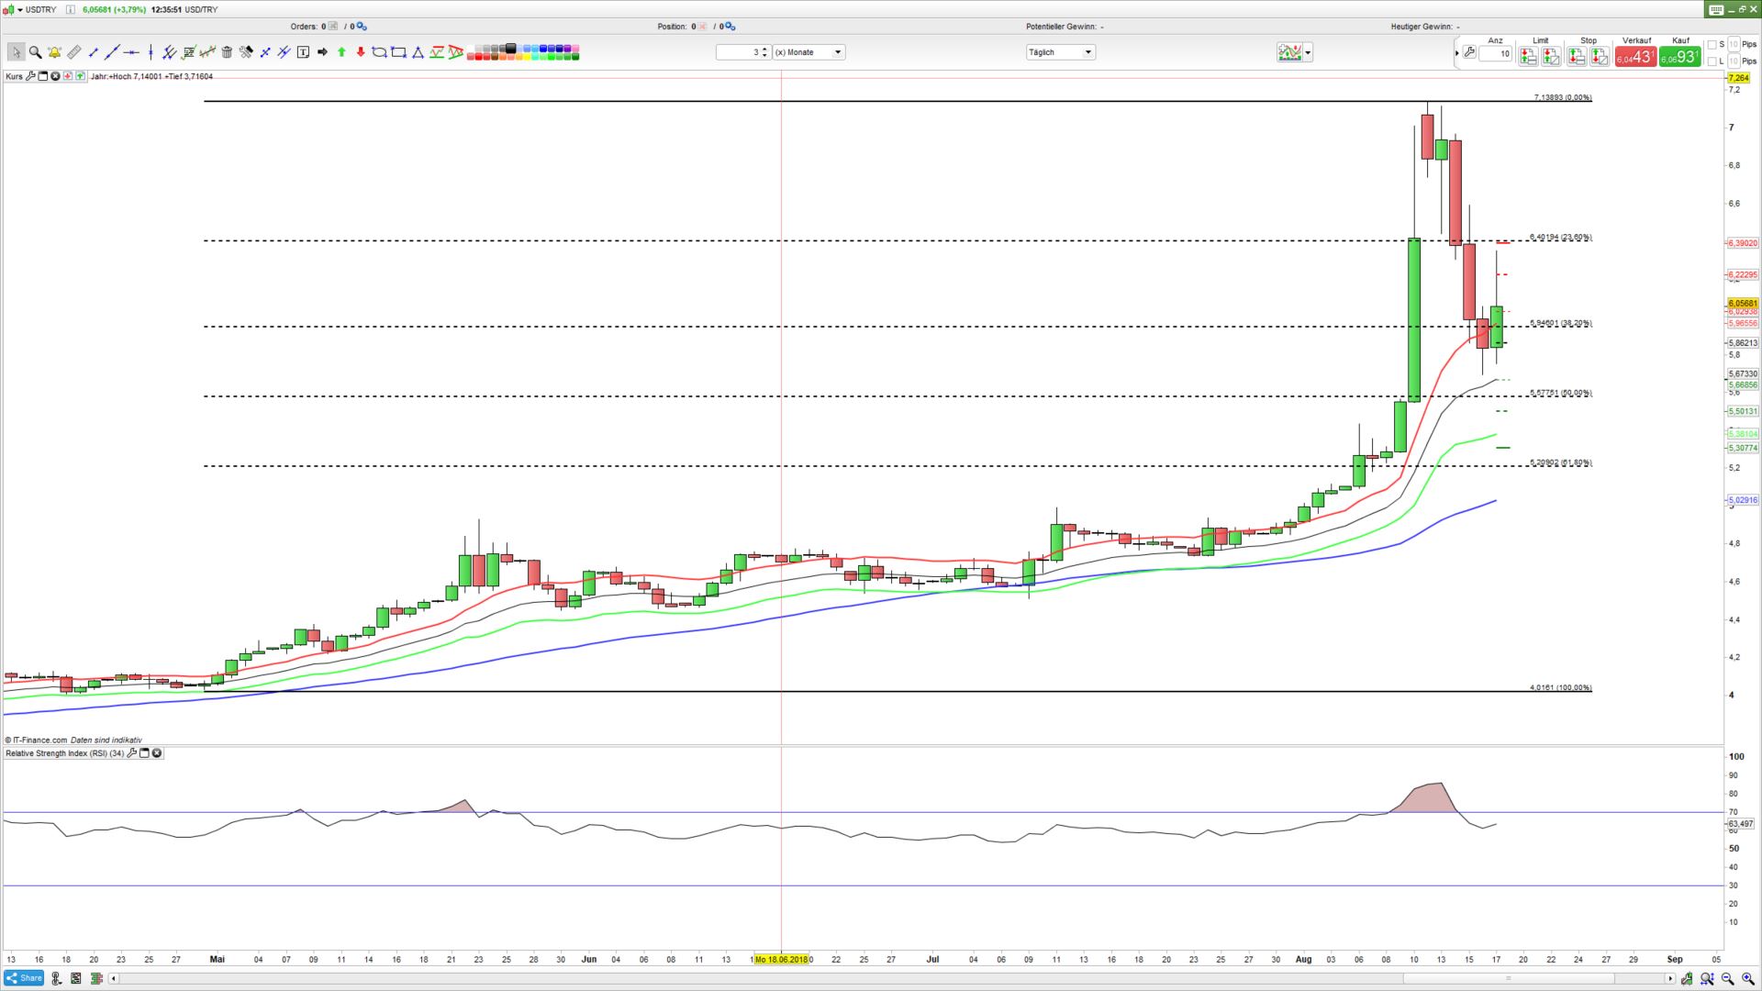This screenshot has height=991, width=1762.
Task: Click horizontal scrollbar right arrow
Action: pyautogui.click(x=1671, y=978)
